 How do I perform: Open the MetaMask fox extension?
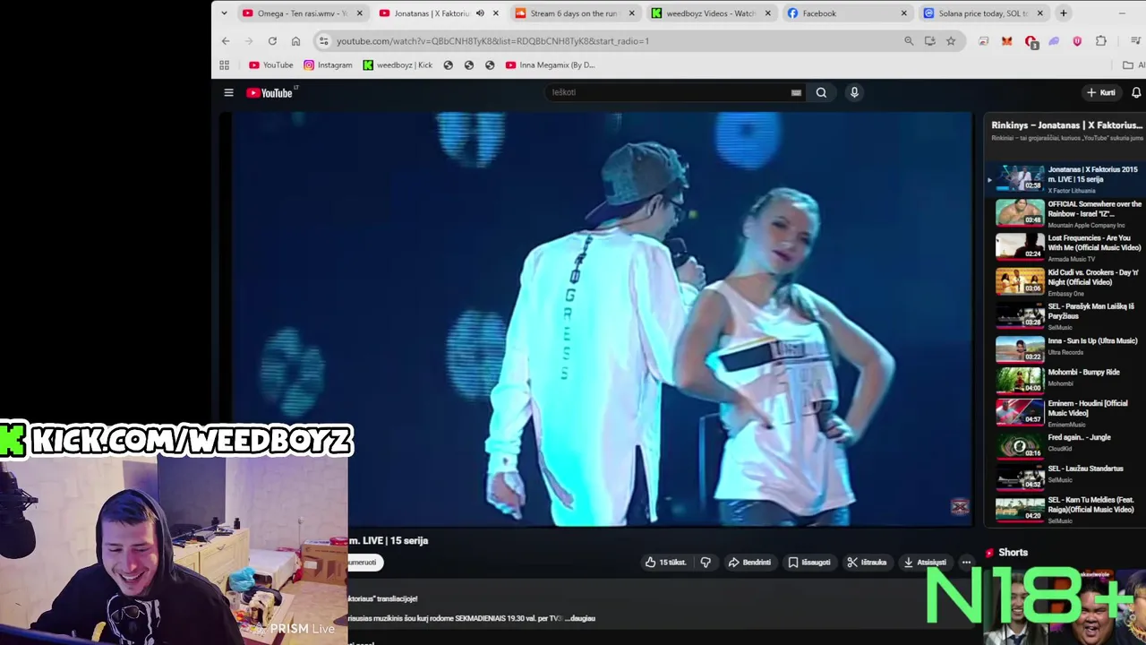[x=1007, y=40]
